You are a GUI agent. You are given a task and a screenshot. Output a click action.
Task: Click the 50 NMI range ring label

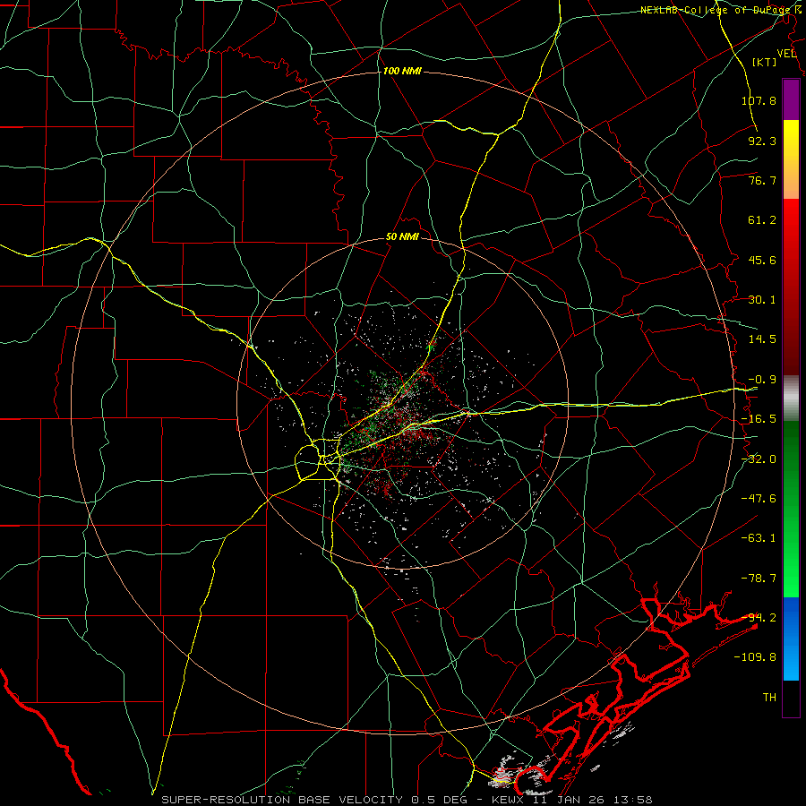coord(402,237)
